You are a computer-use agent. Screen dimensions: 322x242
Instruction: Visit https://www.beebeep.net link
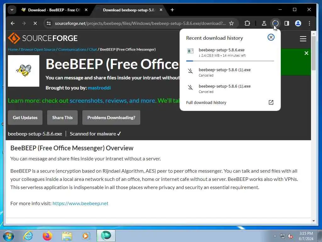pyautogui.click(x=80, y=203)
